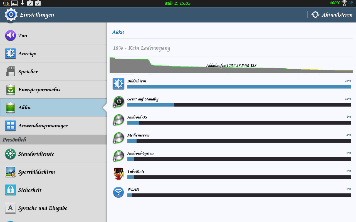This screenshot has height=222, width=356.
Task: Click the TubeMate app icon
Action: [x=118, y=174]
